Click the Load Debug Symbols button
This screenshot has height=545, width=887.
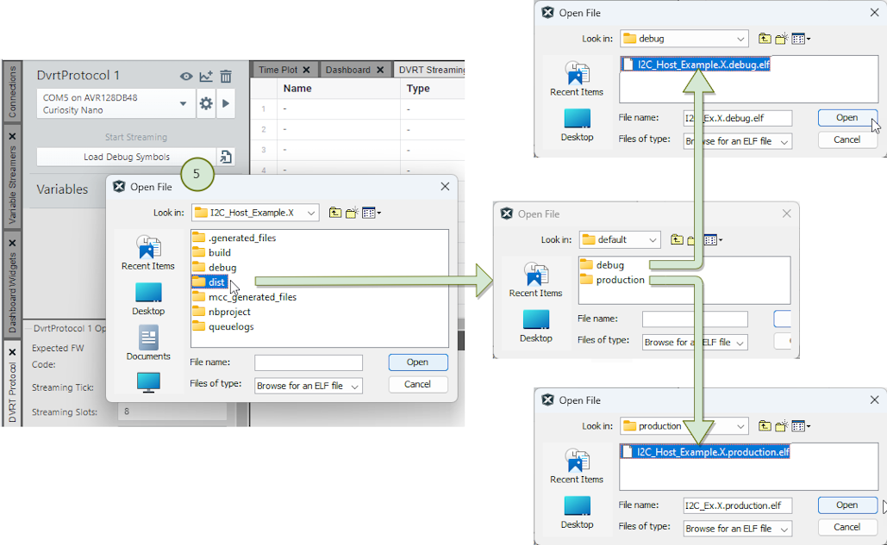point(126,157)
